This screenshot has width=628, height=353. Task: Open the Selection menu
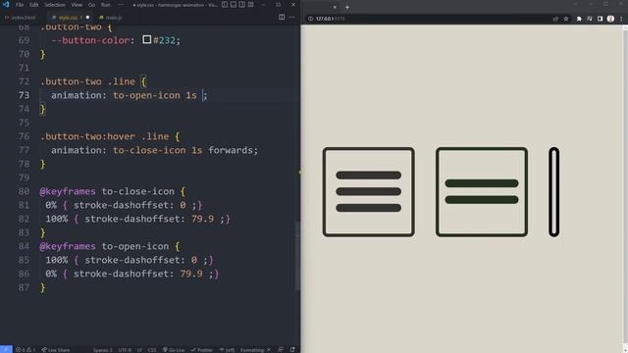click(55, 5)
